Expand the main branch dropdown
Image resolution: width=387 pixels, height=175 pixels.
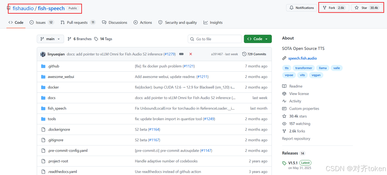click(x=50, y=39)
